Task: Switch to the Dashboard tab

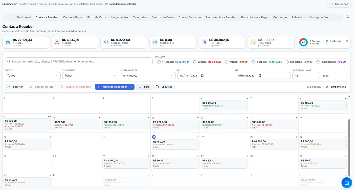Action: [24, 17]
